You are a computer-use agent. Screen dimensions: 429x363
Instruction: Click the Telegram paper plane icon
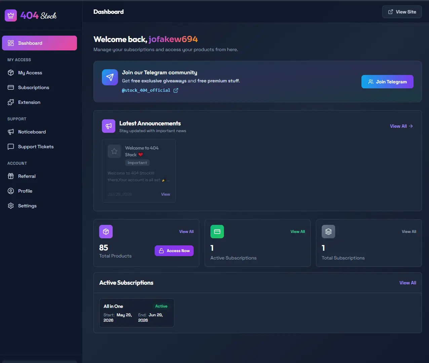pyautogui.click(x=110, y=77)
